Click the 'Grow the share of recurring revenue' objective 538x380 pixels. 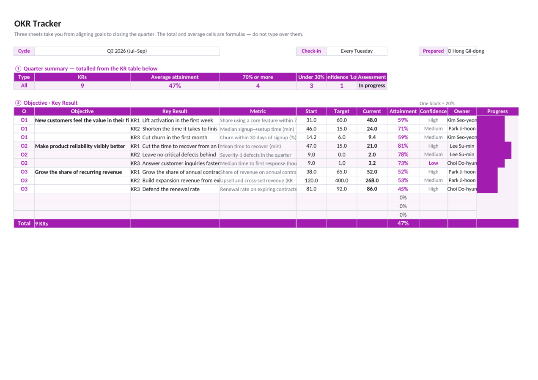pyautogui.click(x=82, y=172)
